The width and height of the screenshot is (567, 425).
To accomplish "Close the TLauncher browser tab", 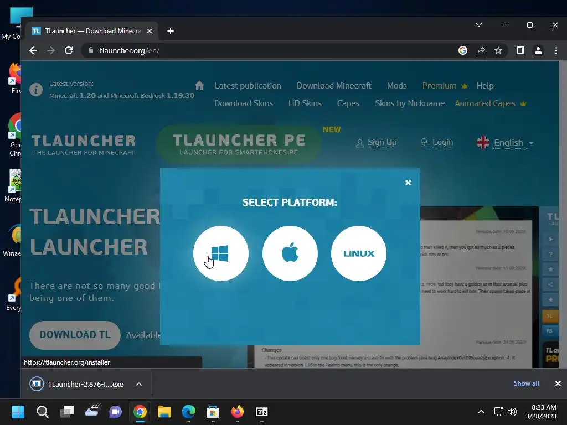I will 150,31.
